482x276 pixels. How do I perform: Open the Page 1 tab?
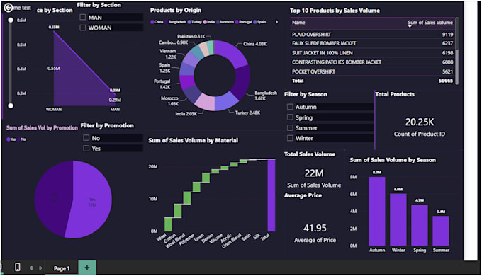click(x=62, y=268)
